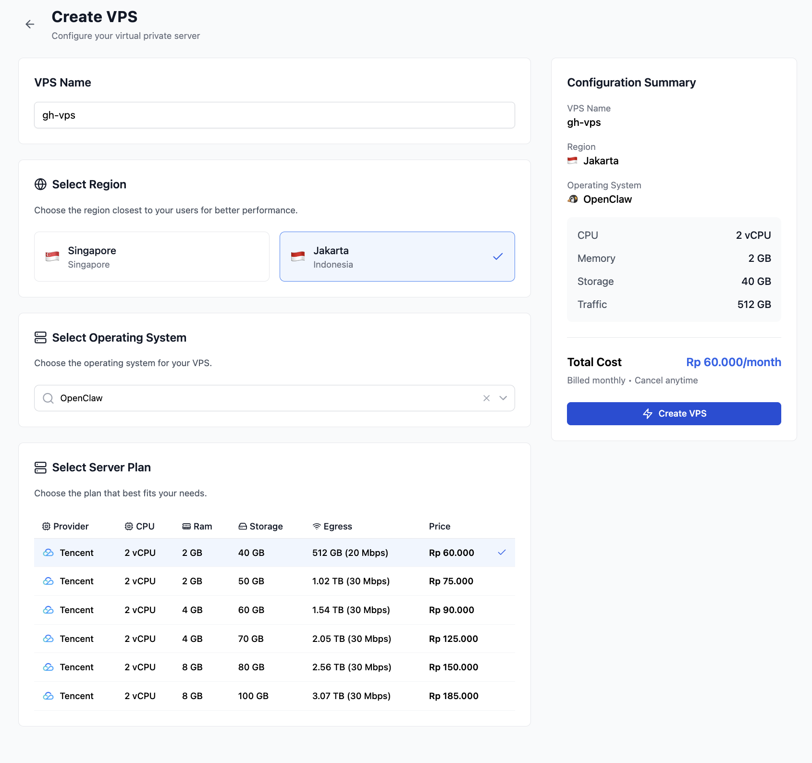Viewport: 812px width, 763px height.
Task: Click the Indonesia flag icon on the Jakarta card
Action: coord(298,256)
